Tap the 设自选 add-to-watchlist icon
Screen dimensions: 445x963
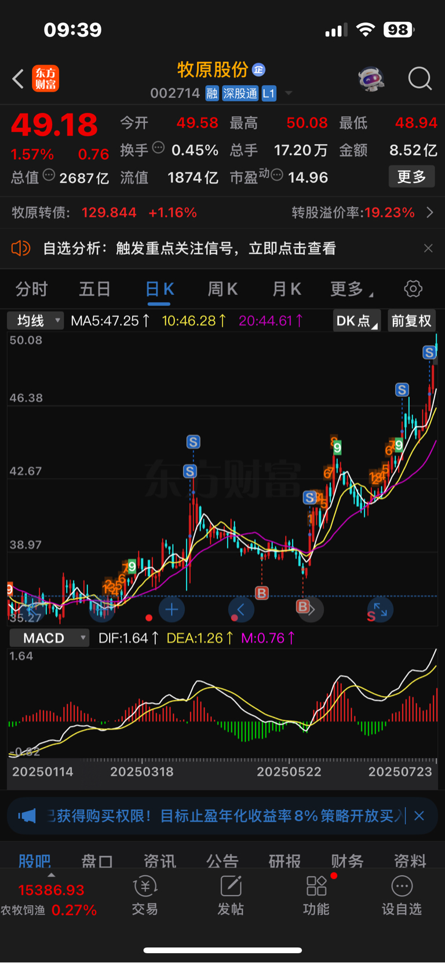(402, 896)
